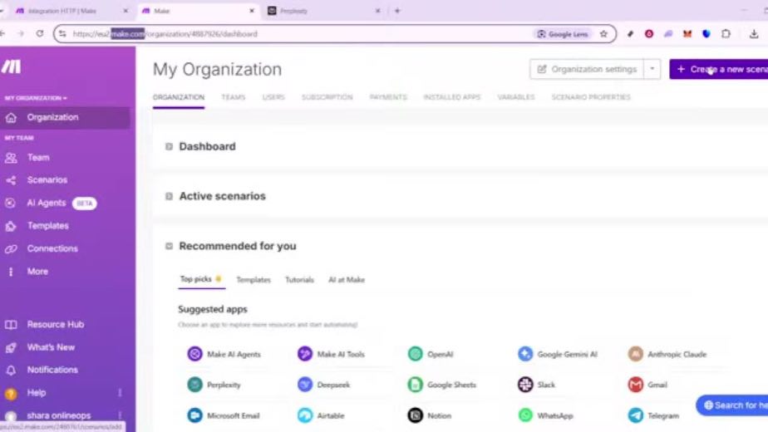Open the shara onlineops profile

pos(58,415)
